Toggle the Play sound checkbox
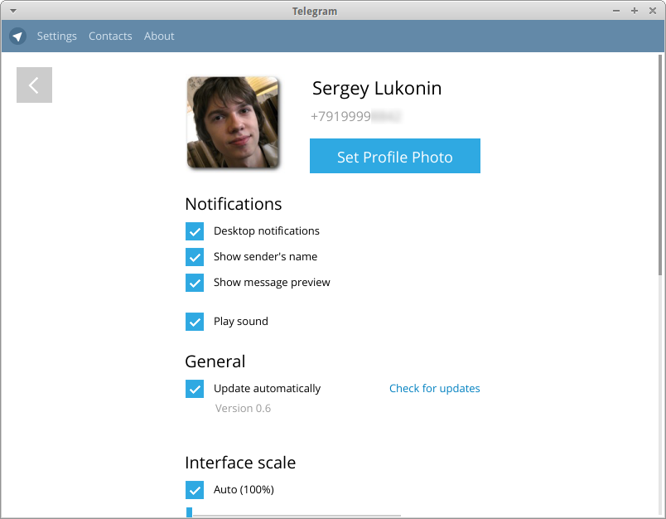This screenshot has height=519, width=666. click(195, 322)
